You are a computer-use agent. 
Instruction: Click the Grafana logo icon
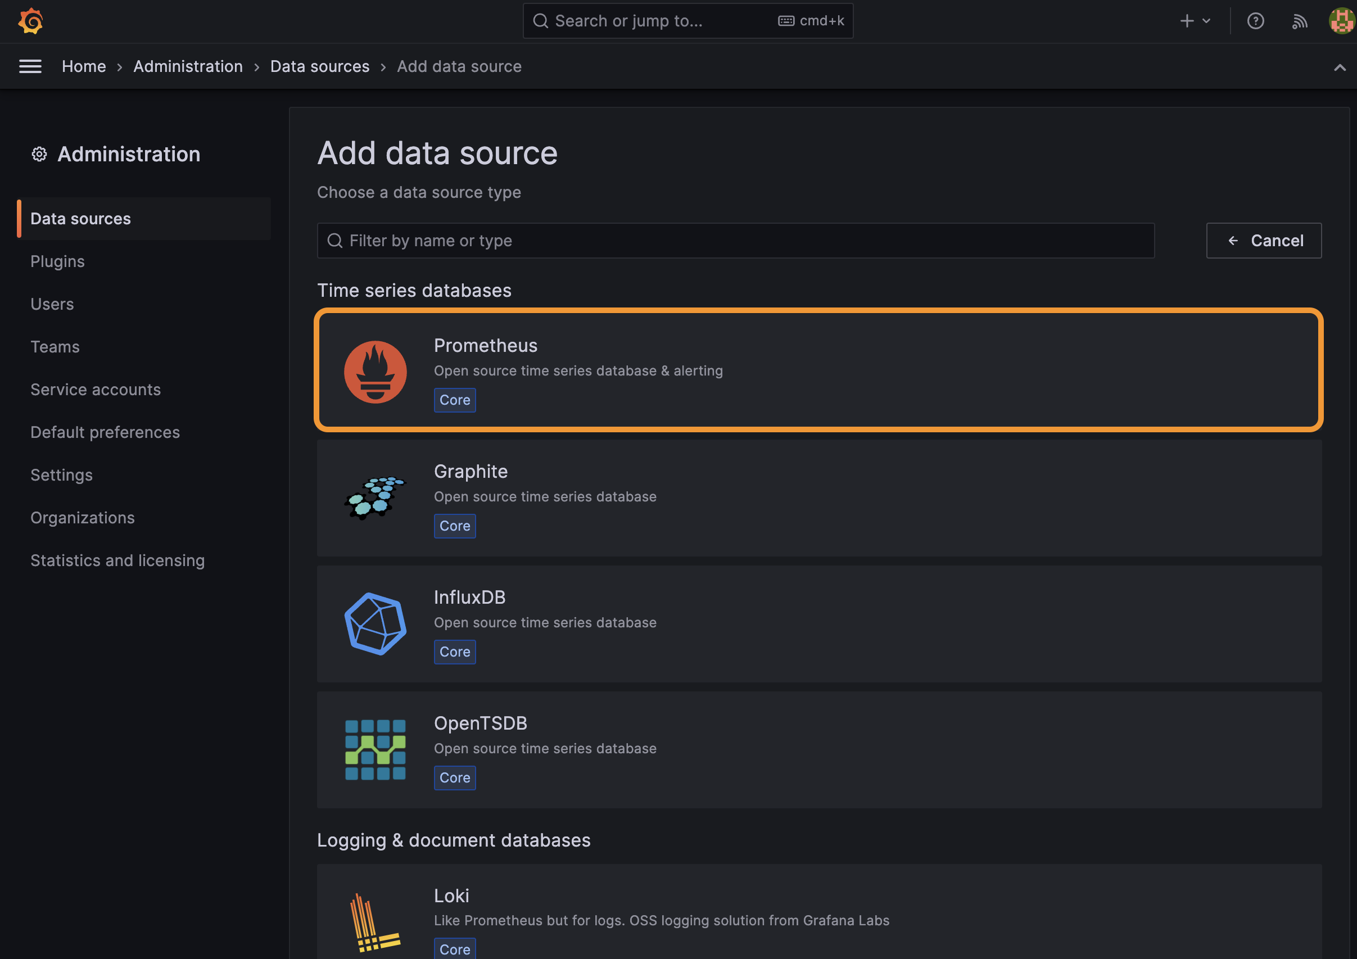(x=31, y=21)
